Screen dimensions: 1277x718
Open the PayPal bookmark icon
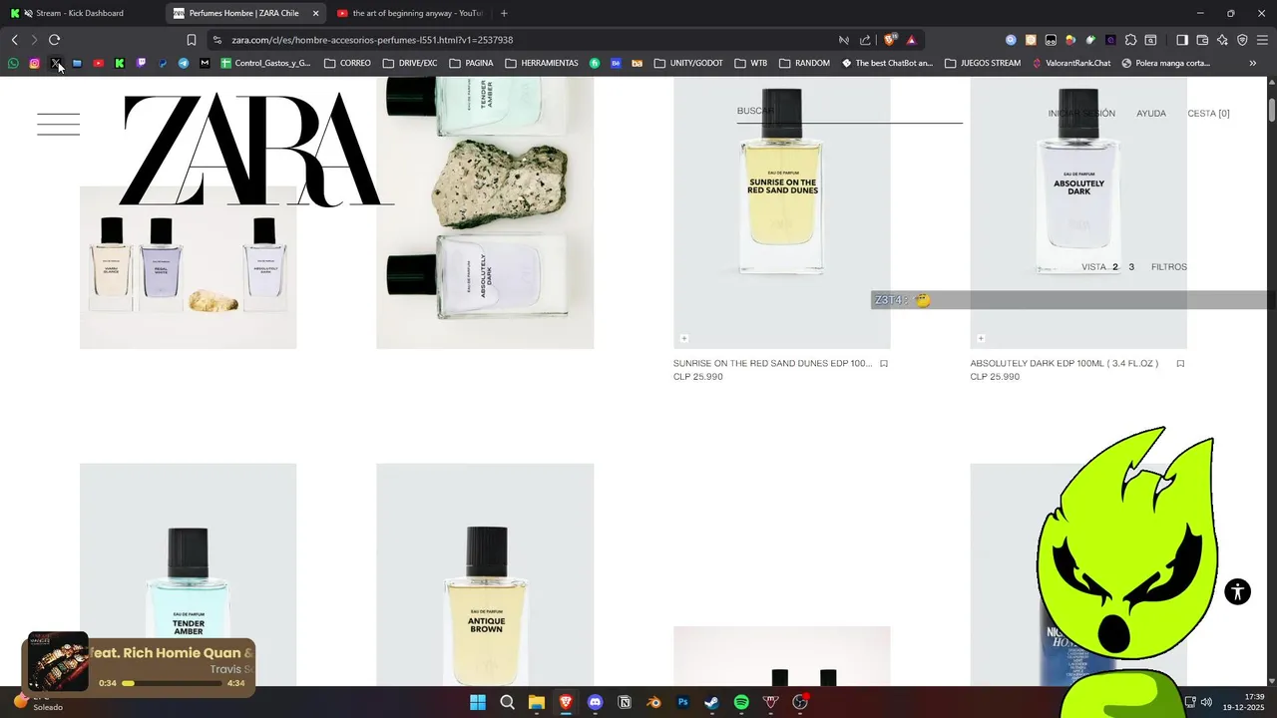(x=162, y=63)
